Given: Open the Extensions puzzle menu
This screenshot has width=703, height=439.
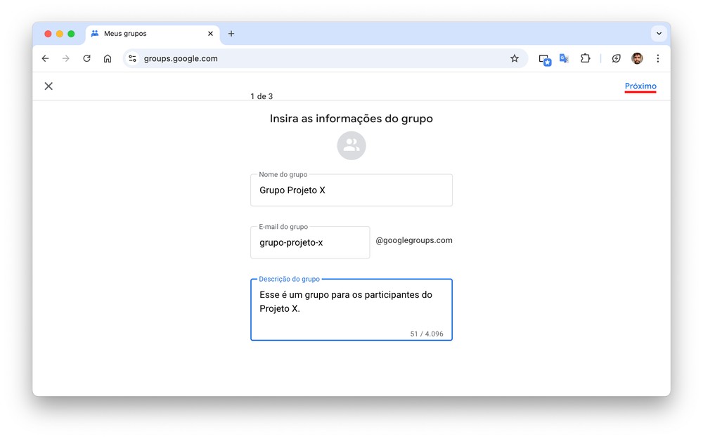Looking at the screenshot, I should (585, 59).
